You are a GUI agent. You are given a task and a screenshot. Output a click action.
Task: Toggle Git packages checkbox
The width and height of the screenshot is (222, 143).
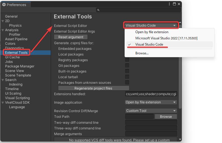(x=127, y=66)
